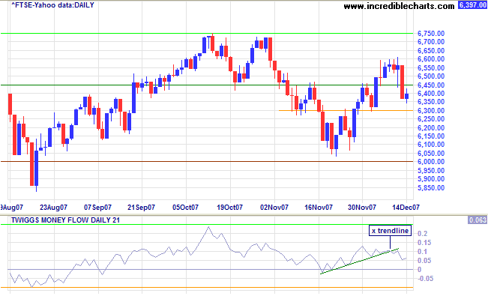Click the money flow zero line
Screen dimensions: 488x296
211,270
